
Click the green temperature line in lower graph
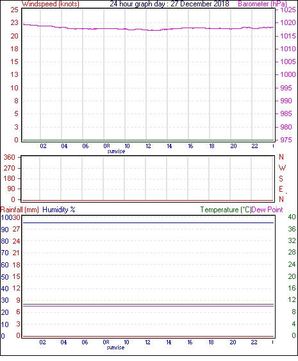pyautogui.click(x=149, y=304)
